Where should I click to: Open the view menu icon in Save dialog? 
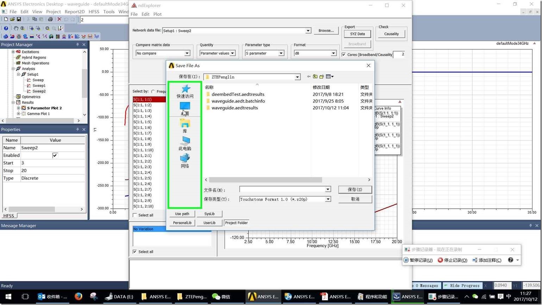[329, 77]
